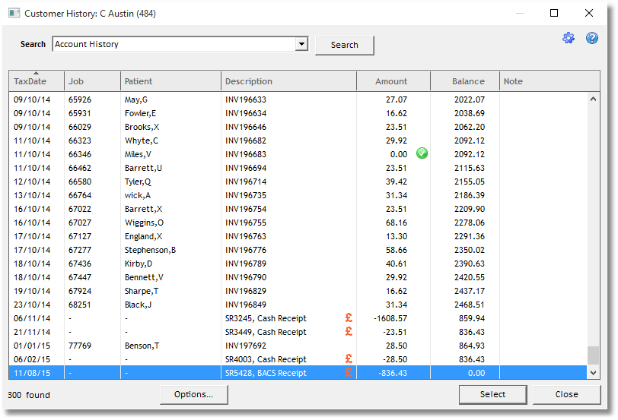Click the vertical scrollbar thumb
The width and height of the screenshot is (618, 420).
tap(593, 355)
